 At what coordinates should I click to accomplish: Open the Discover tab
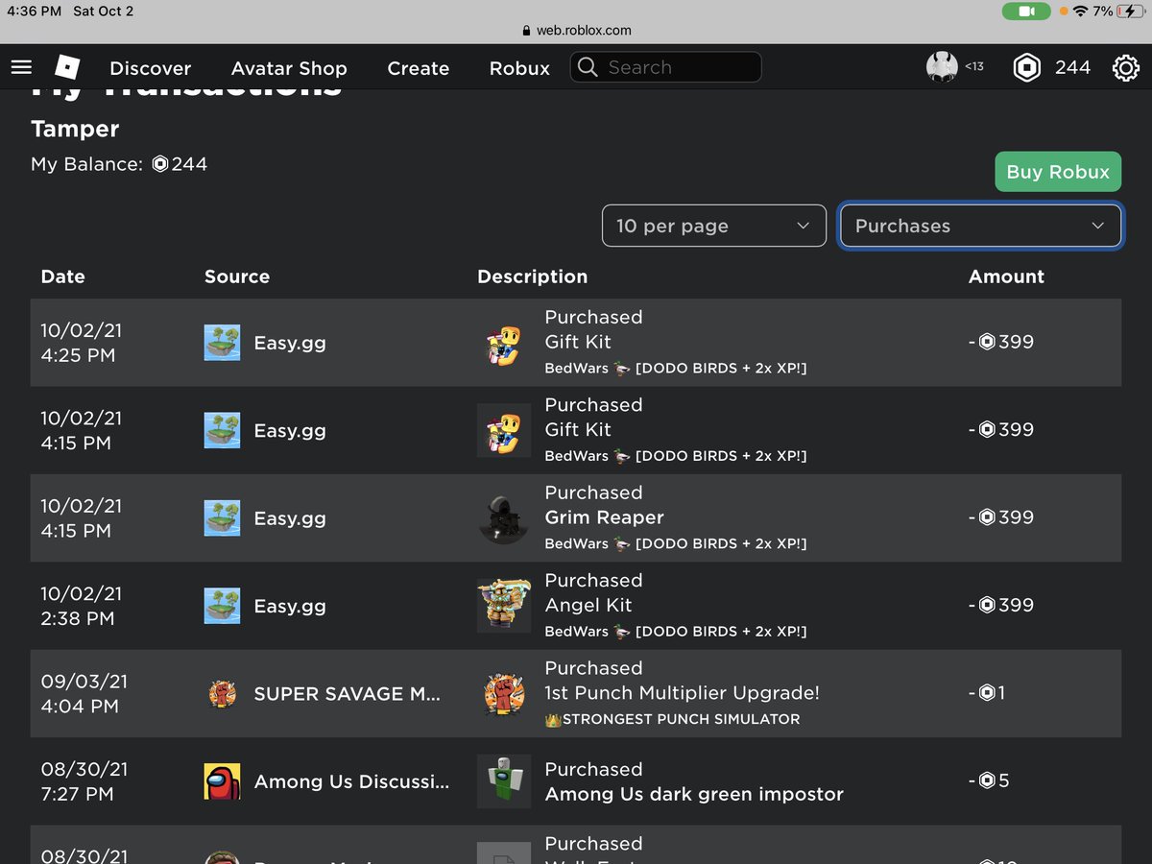[x=151, y=68]
